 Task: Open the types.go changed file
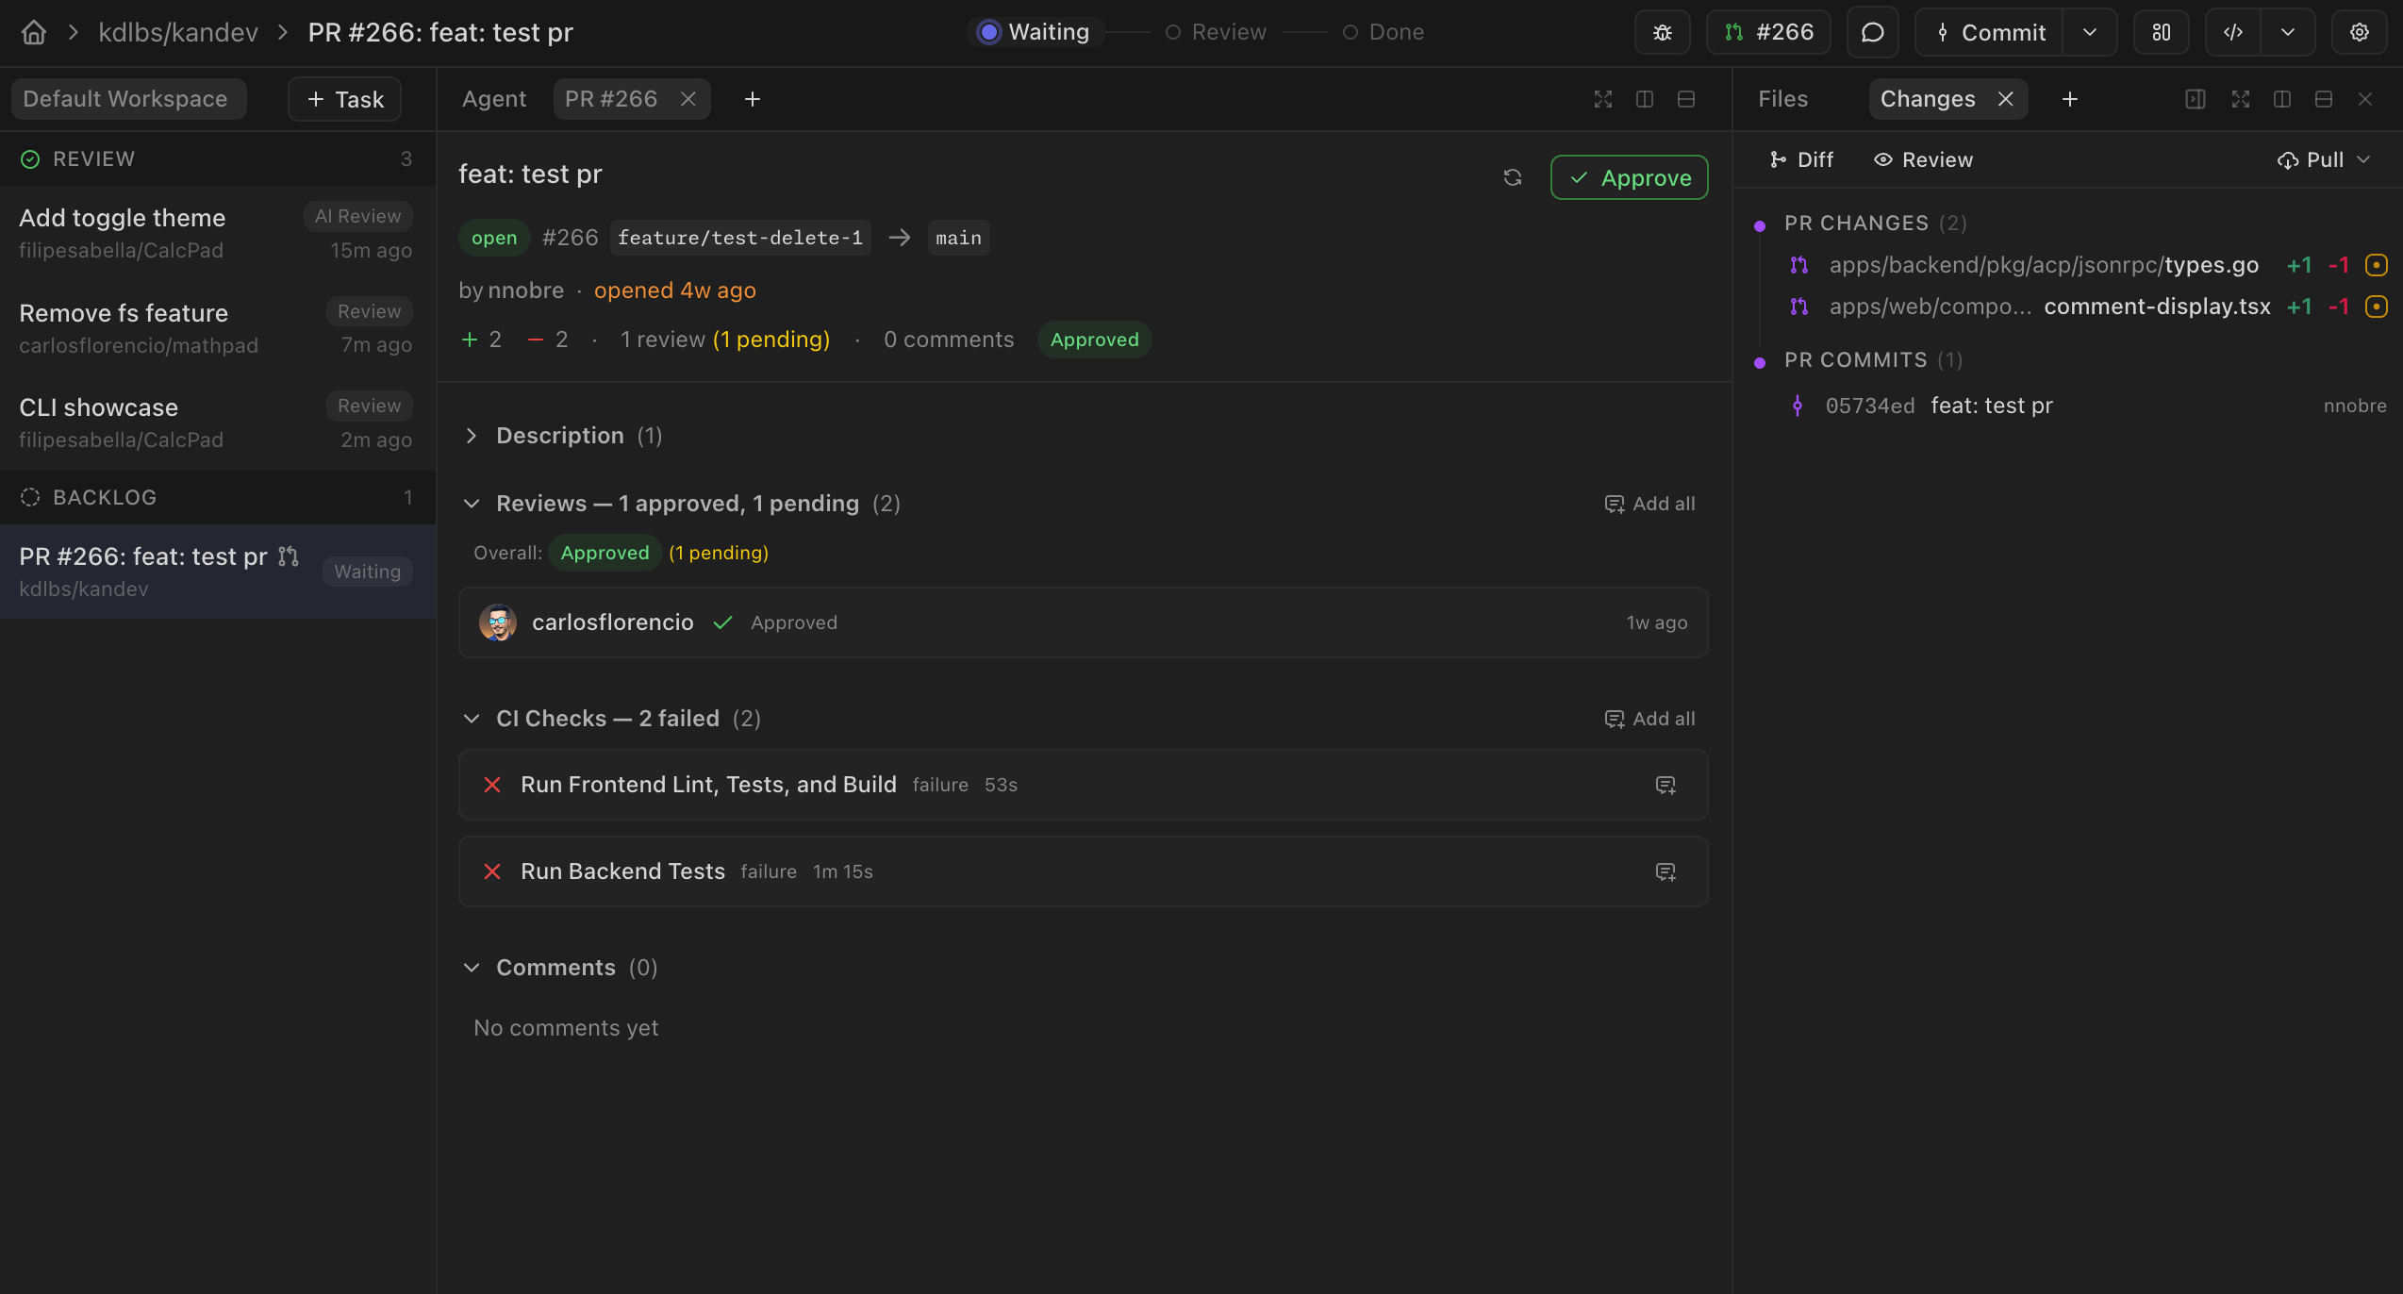[x=2045, y=265]
